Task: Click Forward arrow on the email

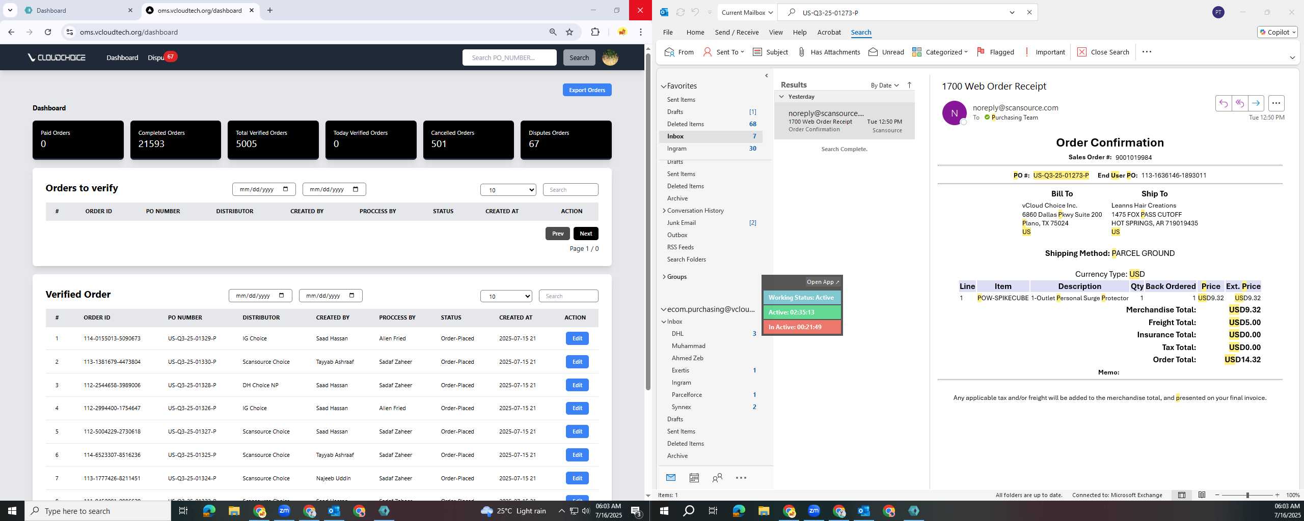Action: coord(1256,103)
